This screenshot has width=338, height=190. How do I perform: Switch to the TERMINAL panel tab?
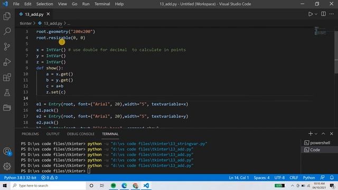[x=110, y=134]
